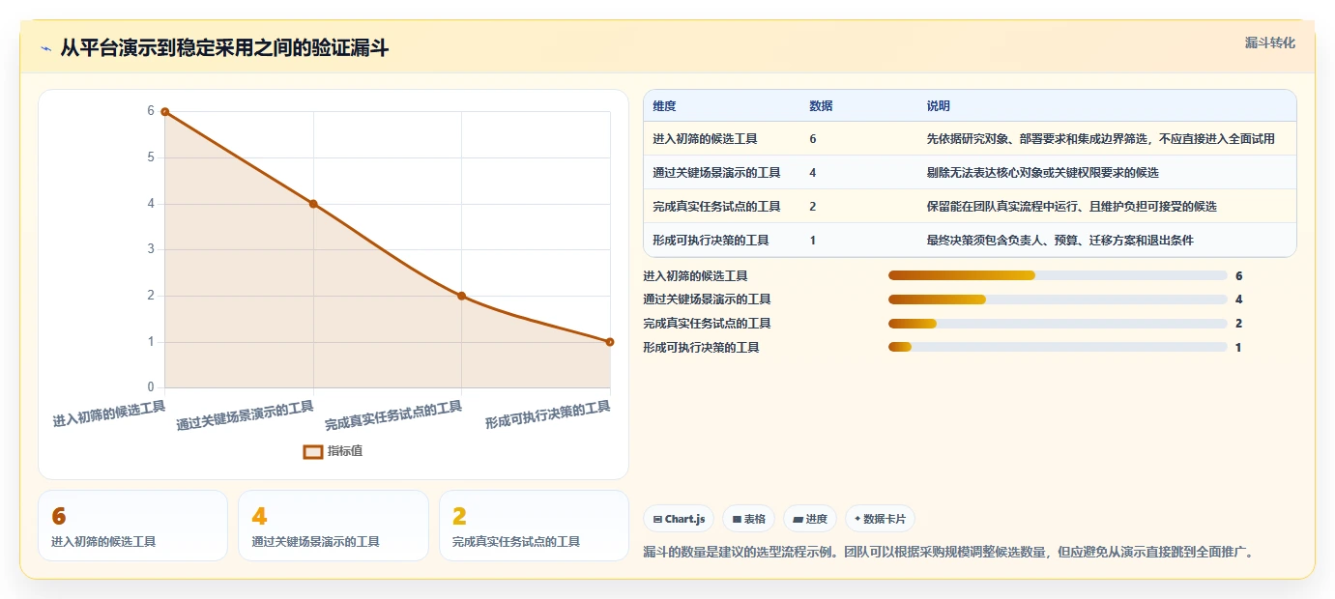Click the footer note starting 漏斗的数量是建议的选型流程示例
This screenshot has height=599, width=1335.
948,553
